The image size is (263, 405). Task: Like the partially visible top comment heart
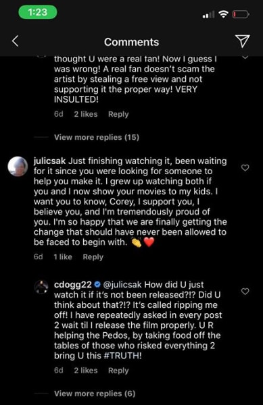(245, 57)
